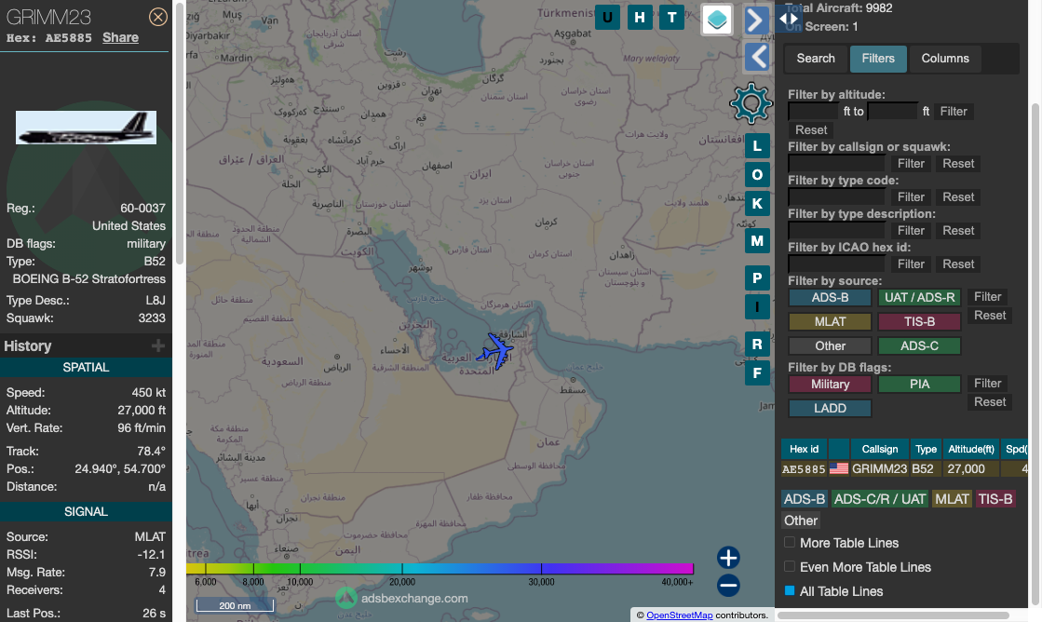This screenshot has width=1042, height=622.
Task: Click the H map toggle button
Action: point(640,18)
